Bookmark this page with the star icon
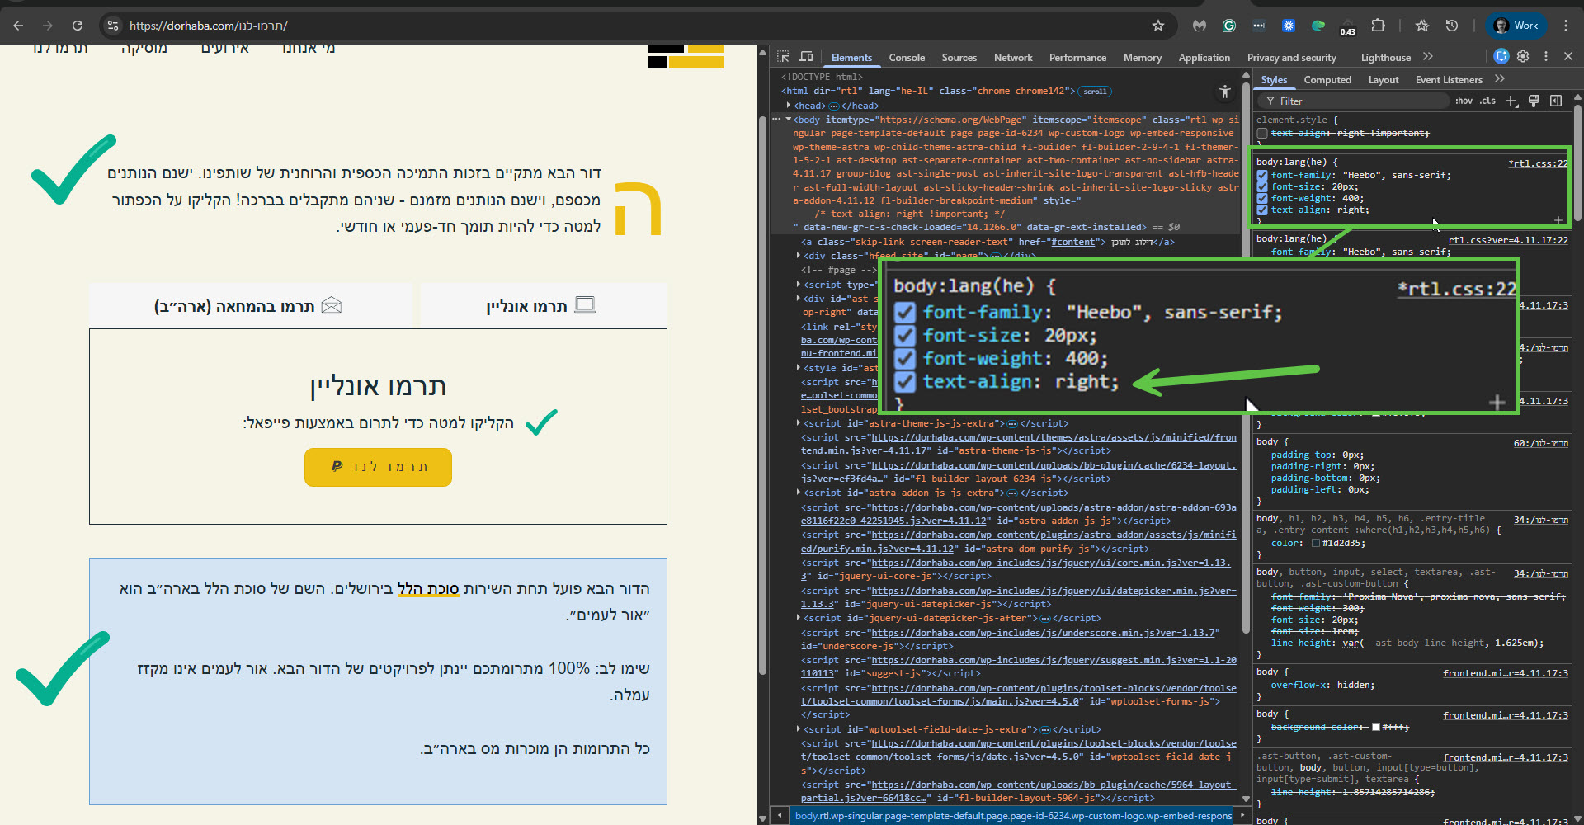The height and width of the screenshot is (825, 1584). pos(1158,26)
